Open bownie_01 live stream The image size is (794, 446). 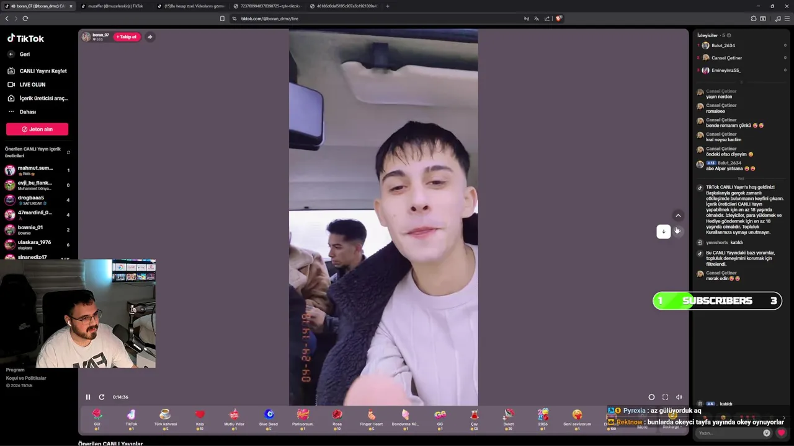click(37, 230)
